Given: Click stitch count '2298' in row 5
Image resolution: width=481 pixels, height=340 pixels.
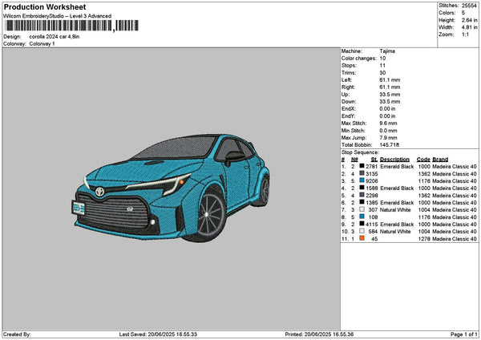Looking at the screenshot, I should [371, 196].
